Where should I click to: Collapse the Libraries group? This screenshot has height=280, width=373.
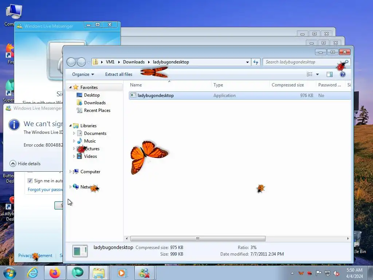(x=70, y=126)
